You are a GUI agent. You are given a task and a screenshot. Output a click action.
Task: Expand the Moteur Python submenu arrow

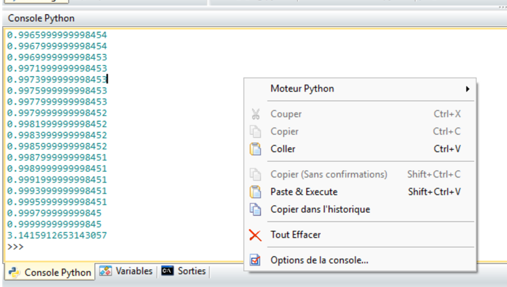click(467, 89)
